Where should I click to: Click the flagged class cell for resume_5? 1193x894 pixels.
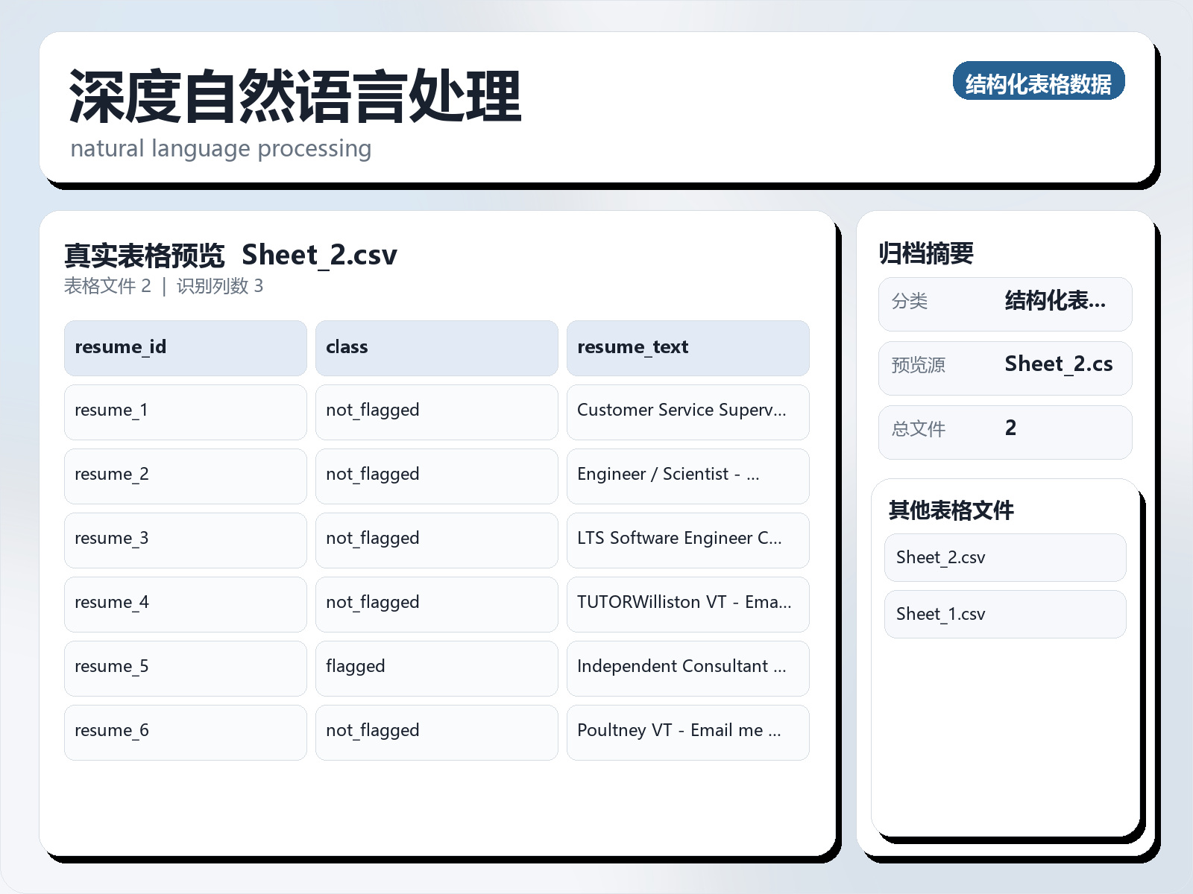(436, 668)
